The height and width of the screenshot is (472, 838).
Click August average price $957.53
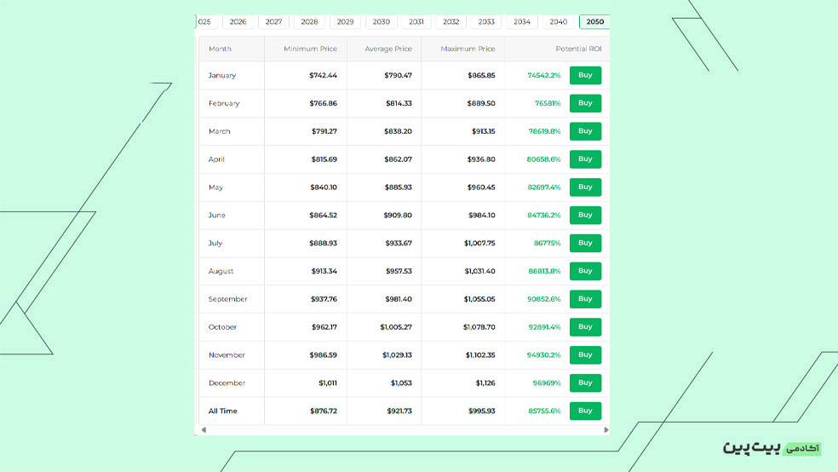pyautogui.click(x=399, y=271)
